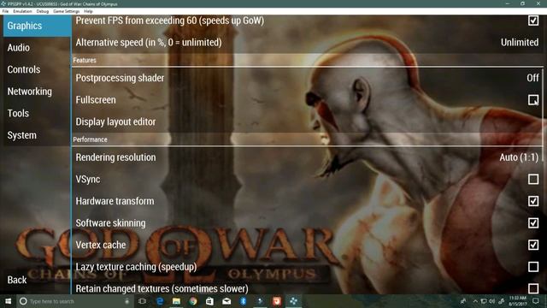Click the Windows search input field
Image resolution: width=547 pixels, height=308 pixels.
(x=75, y=301)
